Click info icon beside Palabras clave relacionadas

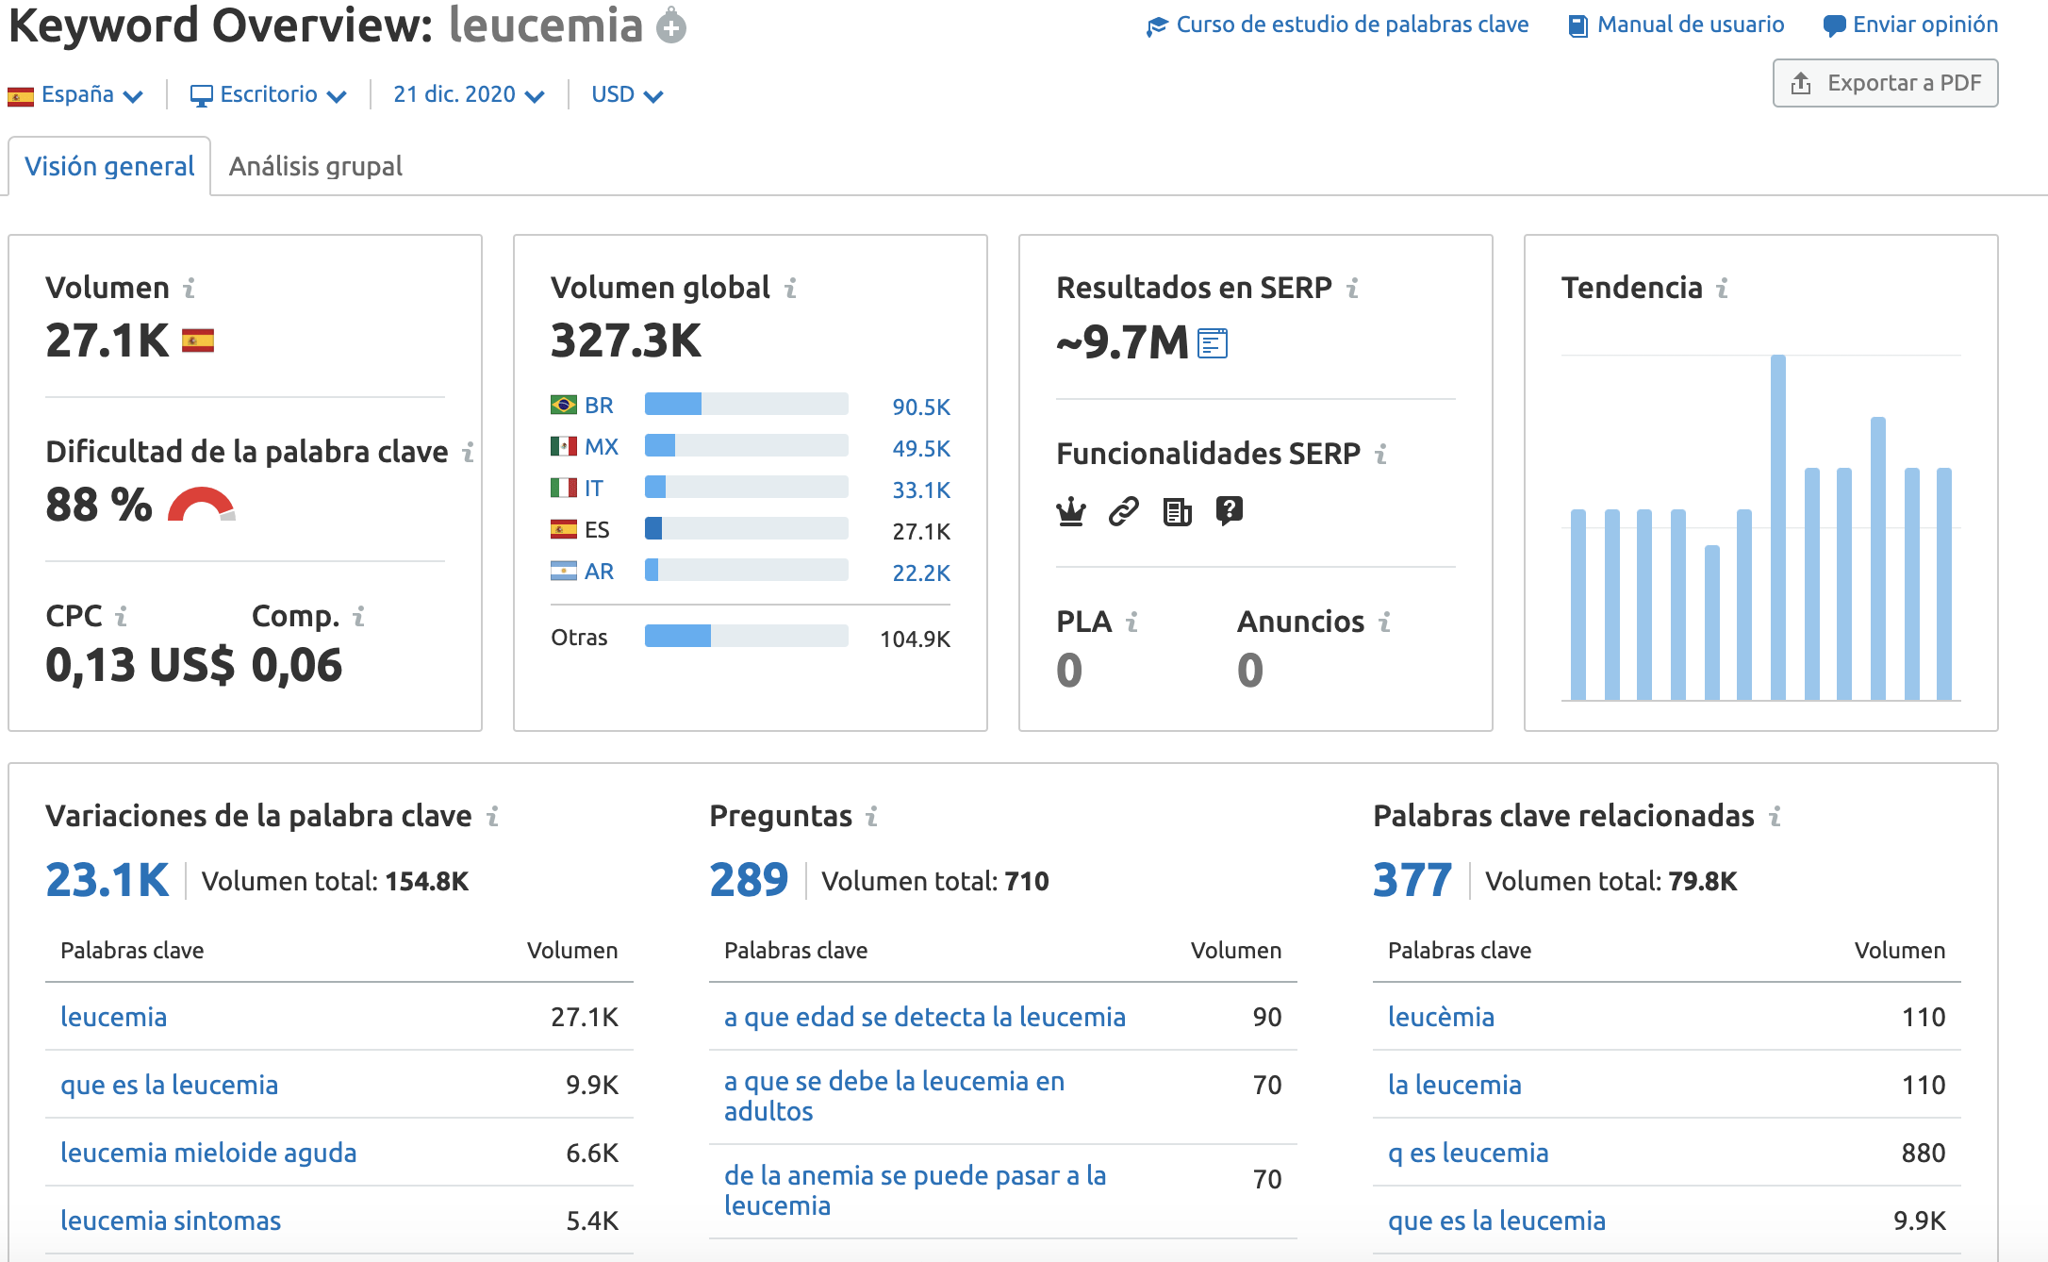(1775, 816)
